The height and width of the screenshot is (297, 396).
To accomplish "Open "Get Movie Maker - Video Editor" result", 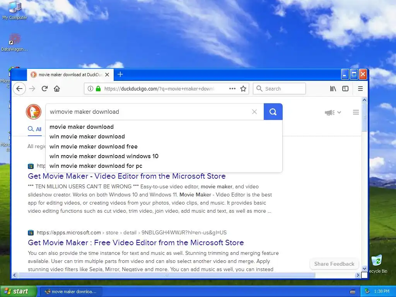I will [127, 176].
